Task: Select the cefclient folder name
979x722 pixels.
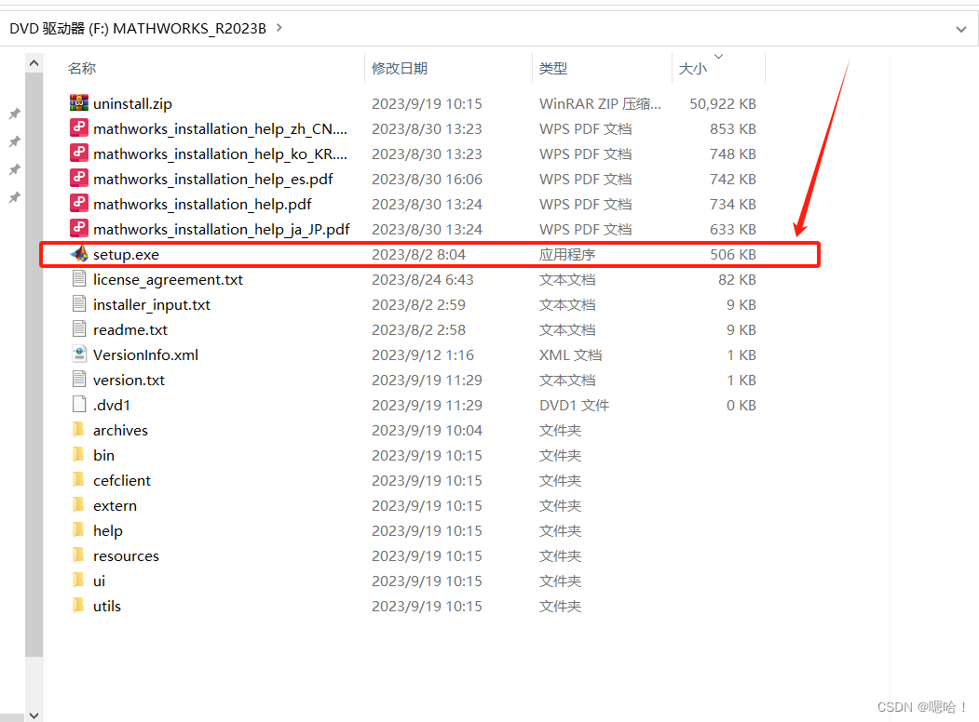Action: (122, 481)
